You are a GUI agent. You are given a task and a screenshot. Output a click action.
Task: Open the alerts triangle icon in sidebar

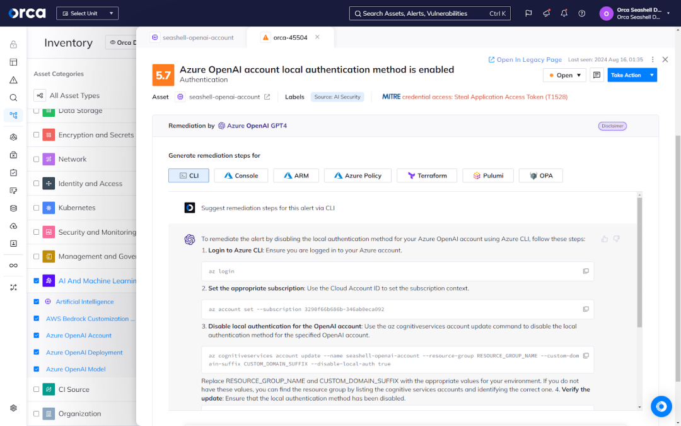[x=13, y=80]
